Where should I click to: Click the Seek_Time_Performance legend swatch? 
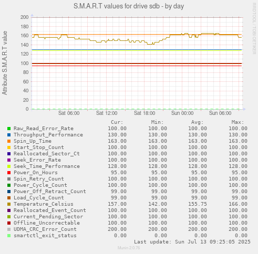9,166
